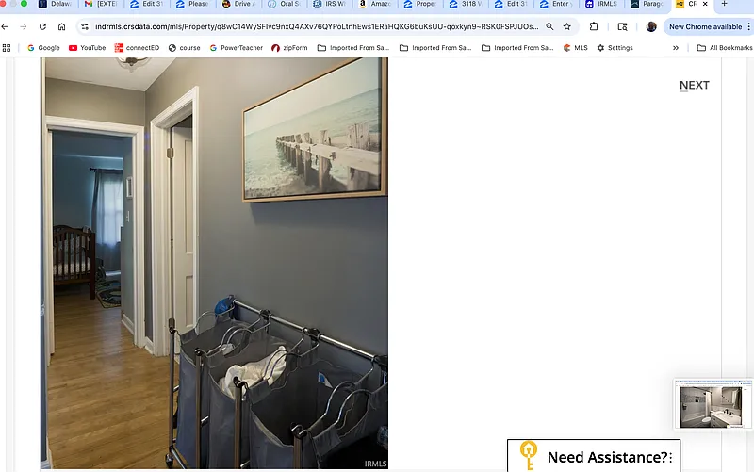
Task: Open the All Bookmarks folder
Action: point(725,48)
